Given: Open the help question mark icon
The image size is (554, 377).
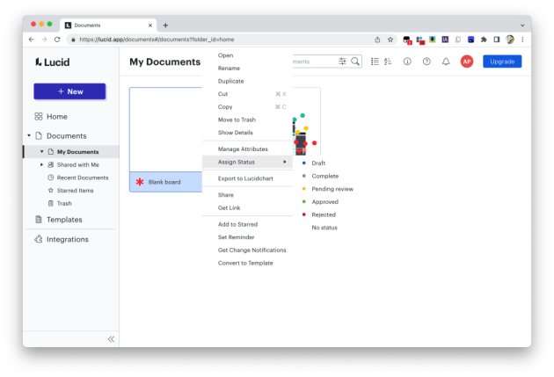Looking at the screenshot, I should tap(426, 62).
